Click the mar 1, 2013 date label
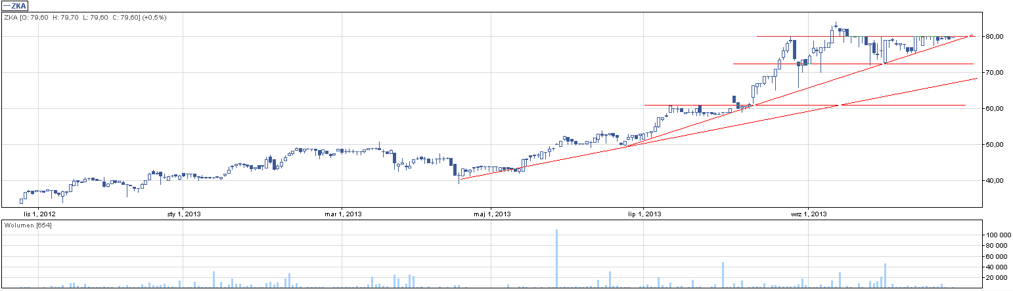 click(x=344, y=214)
